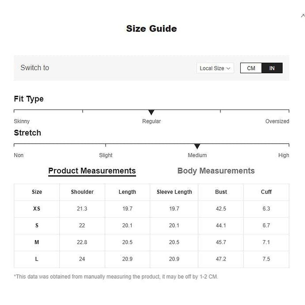This screenshot has height=305, width=305.
Task: Switch units to CM
Action: coord(251,68)
